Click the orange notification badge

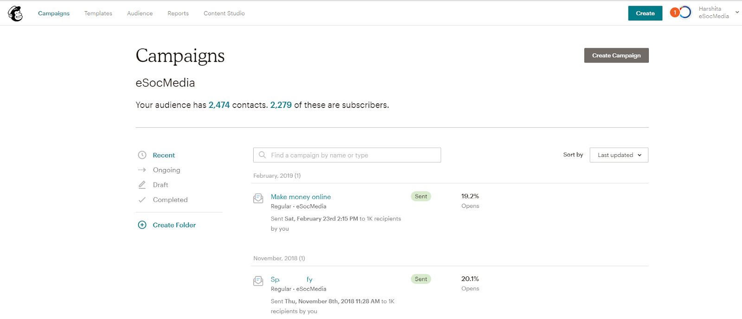(675, 13)
